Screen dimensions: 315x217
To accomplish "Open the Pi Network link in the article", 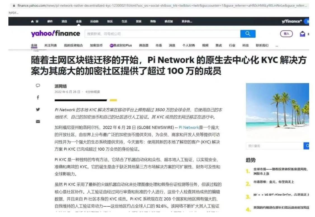I will click(x=189, y=127).
